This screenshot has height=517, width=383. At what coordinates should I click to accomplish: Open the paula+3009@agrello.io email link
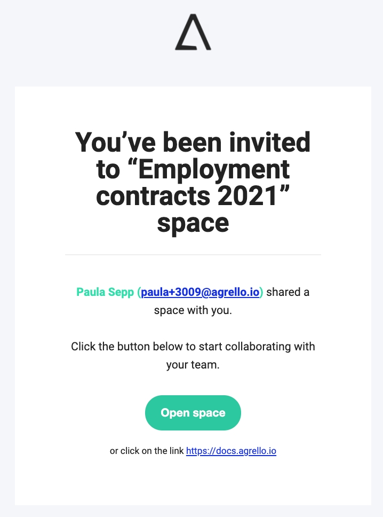click(200, 292)
